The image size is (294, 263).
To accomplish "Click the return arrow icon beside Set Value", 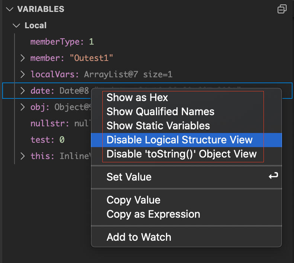I will point(273,176).
